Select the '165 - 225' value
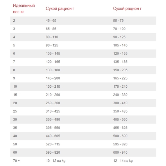The image size is (166, 166). (120, 78)
